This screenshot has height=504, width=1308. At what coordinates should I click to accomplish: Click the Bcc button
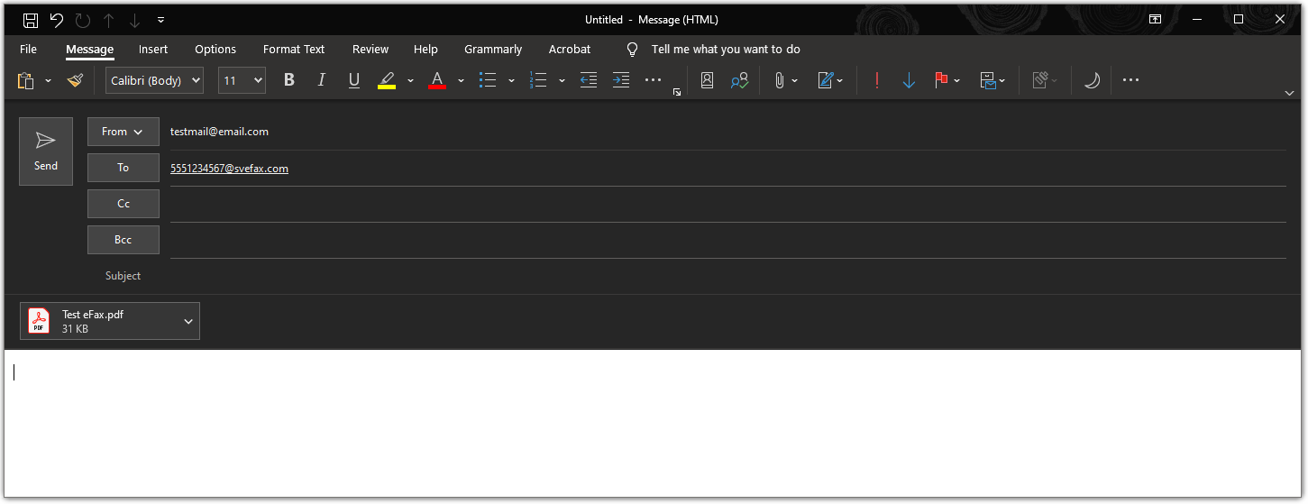coord(123,240)
